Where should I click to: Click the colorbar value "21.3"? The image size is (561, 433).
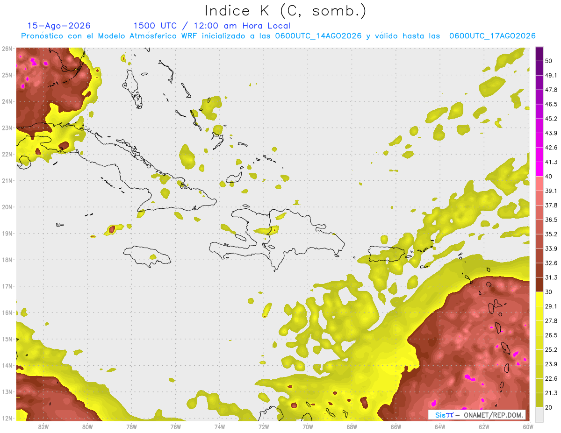[551, 393]
